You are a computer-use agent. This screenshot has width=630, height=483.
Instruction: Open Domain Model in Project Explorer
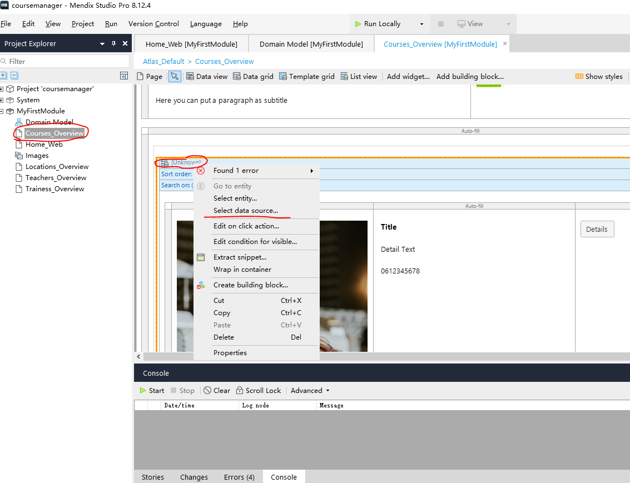pos(49,122)
